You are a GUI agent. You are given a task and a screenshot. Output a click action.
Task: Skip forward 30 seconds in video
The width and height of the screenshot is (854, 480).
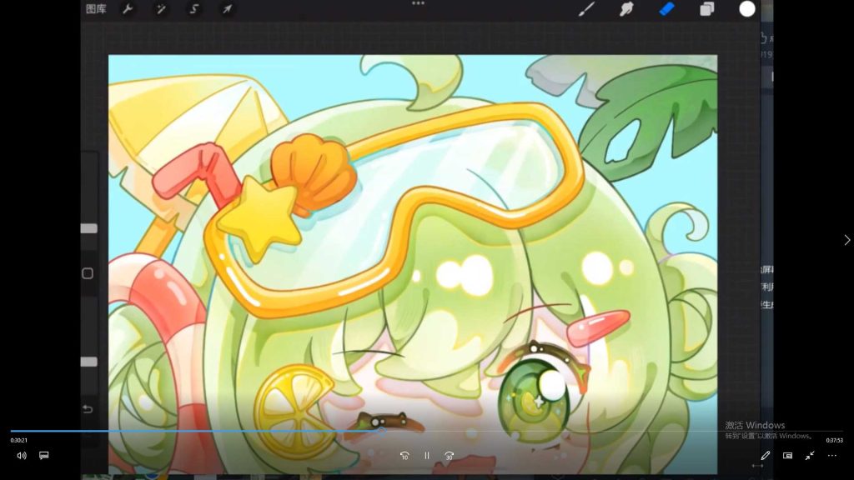(450, 456)
